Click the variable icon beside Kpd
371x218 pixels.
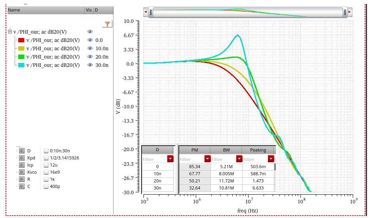click(x=22, y=158)
